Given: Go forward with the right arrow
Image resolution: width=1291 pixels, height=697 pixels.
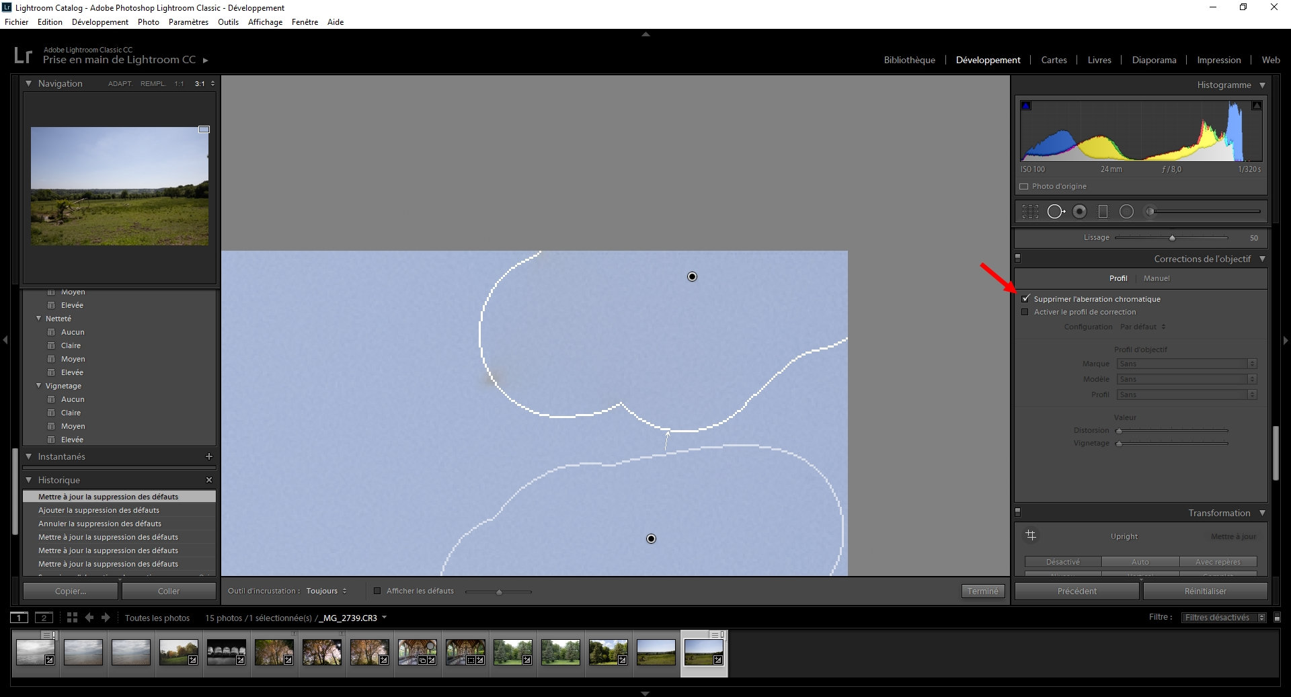Looking at the screenshot, I should pos(106,618).
